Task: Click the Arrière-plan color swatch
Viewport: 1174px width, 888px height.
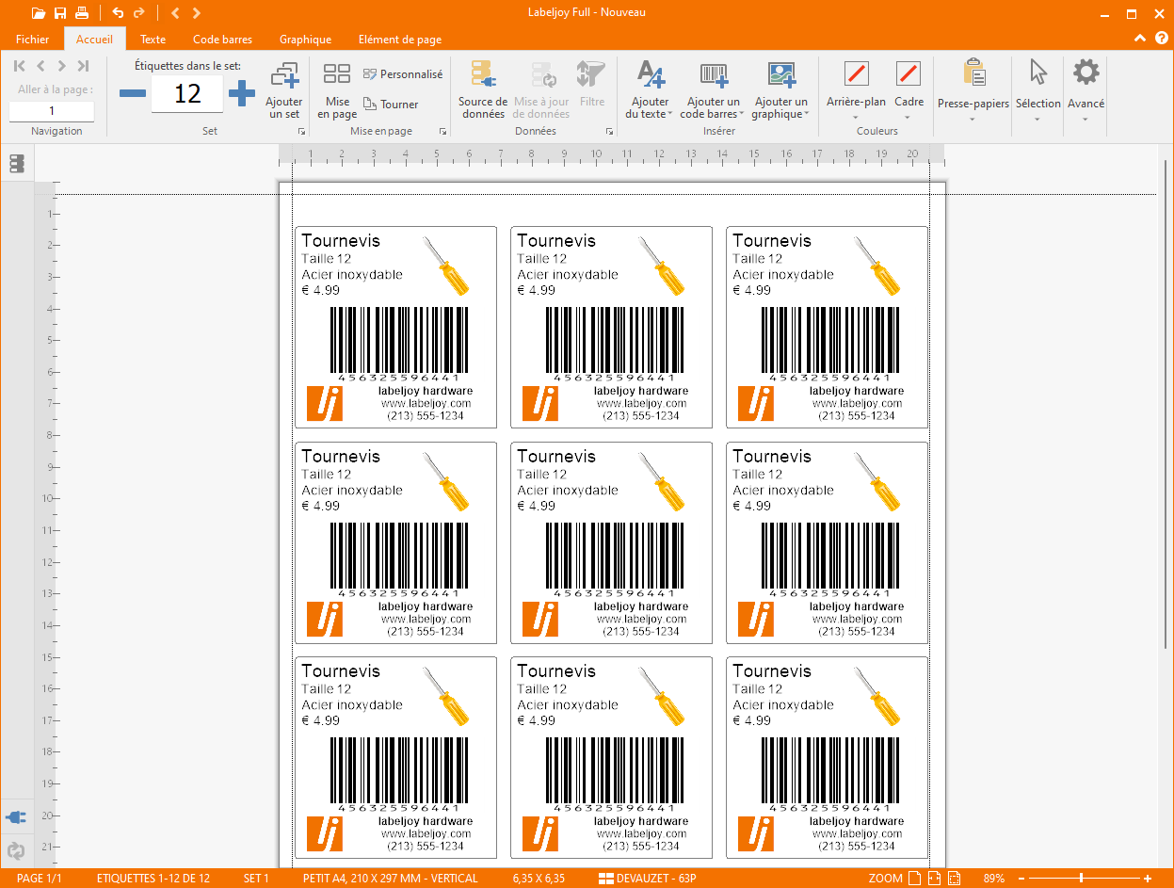Action: pos(857,73)
